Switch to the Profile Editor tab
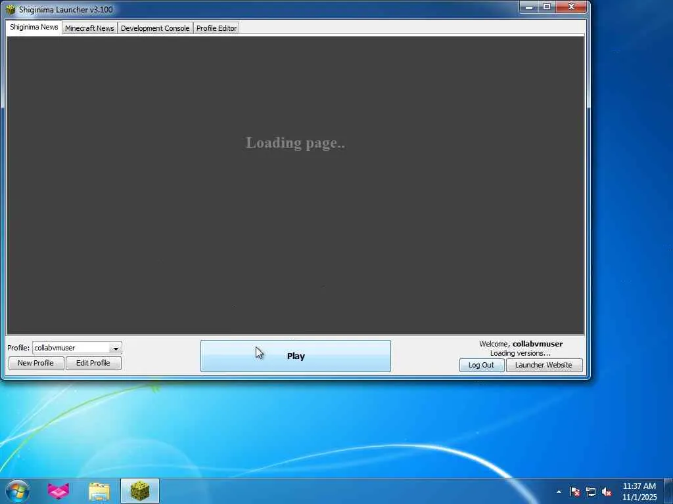This screenshot has height=504, width=673. (216, 28)
